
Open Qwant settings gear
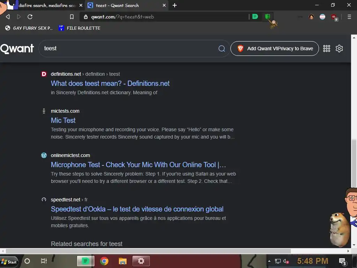pos(339,49)
